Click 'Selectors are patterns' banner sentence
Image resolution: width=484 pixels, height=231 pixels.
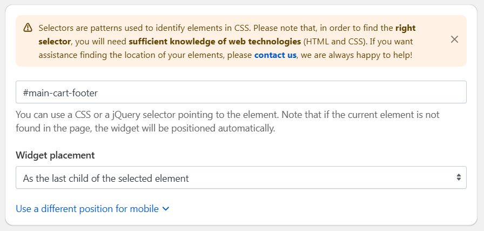tap(144, 28)
